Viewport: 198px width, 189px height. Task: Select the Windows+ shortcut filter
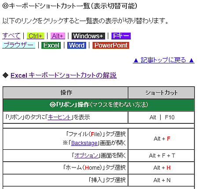pos(88,36)
